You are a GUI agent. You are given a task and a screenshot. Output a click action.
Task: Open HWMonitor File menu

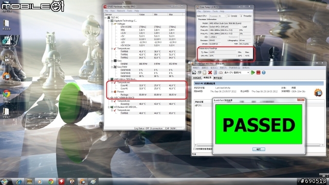[106, 11]
